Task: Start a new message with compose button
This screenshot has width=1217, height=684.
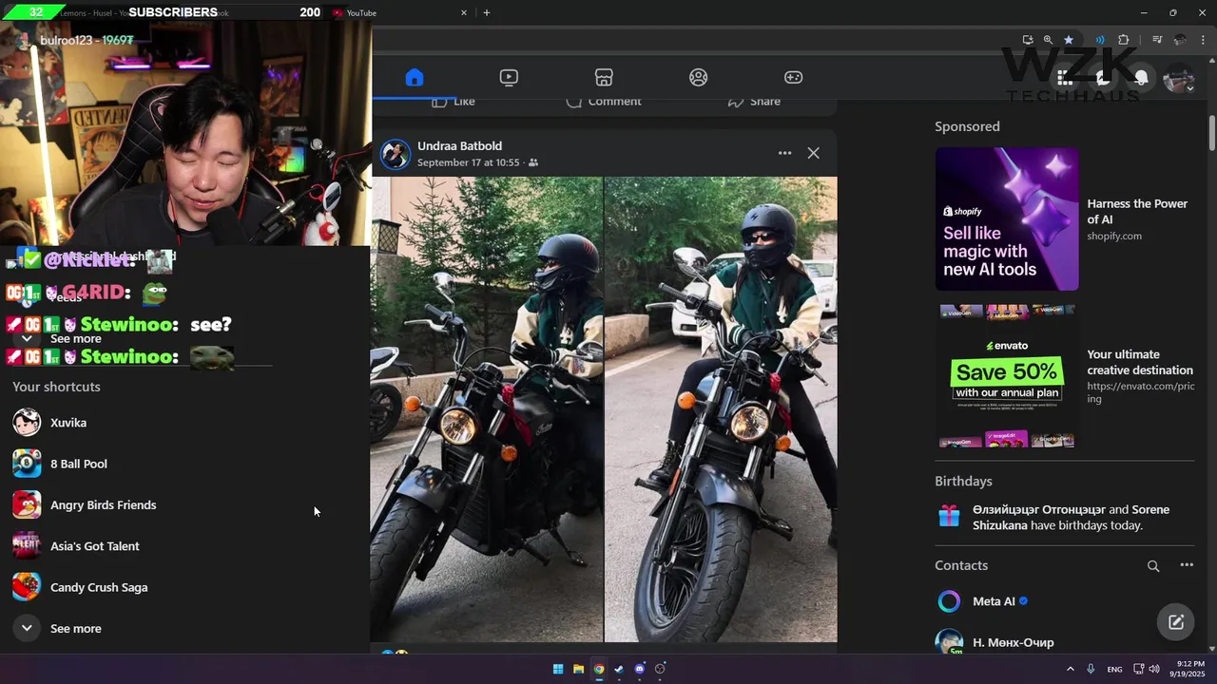Action: click(x=1176, y=622)
